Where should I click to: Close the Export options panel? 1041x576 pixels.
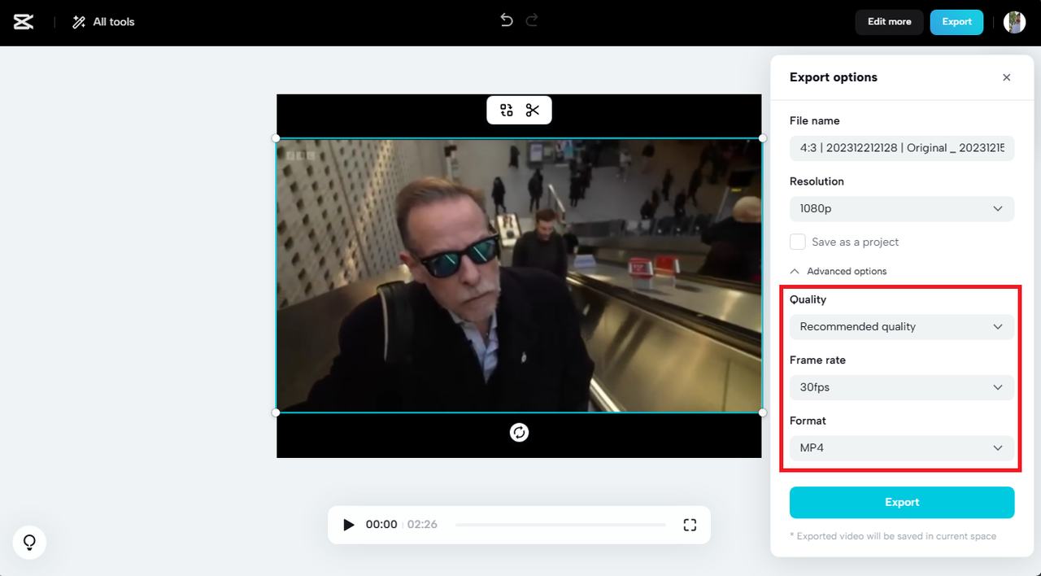click(x=1007, y=77)
